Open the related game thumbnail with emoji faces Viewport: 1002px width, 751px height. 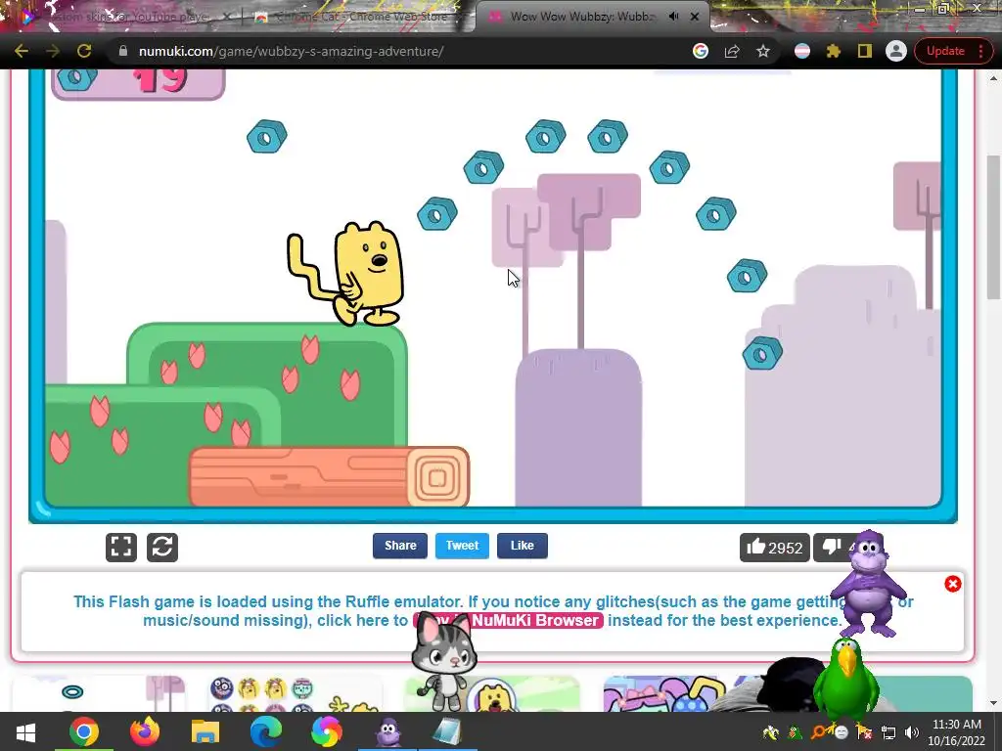coord(294,693)
